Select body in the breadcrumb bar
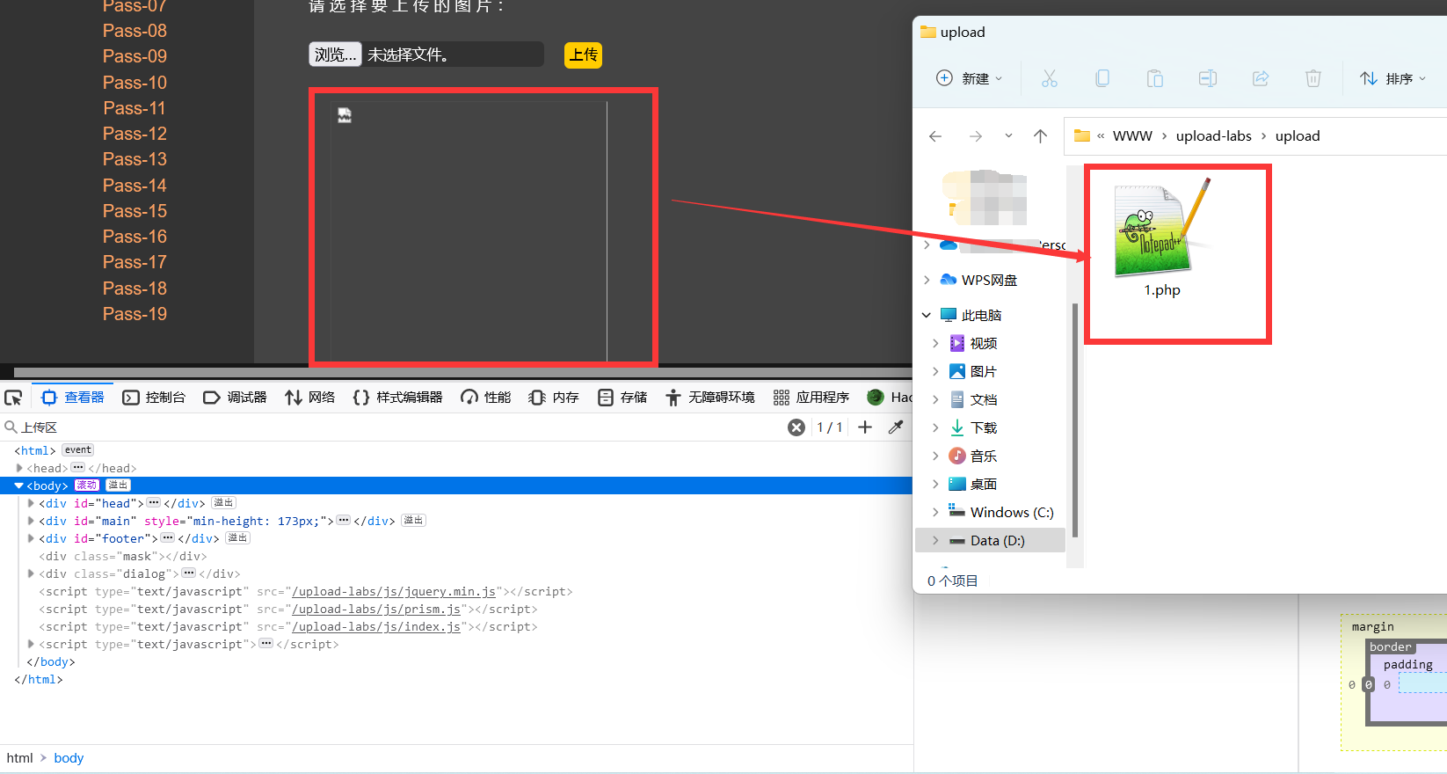 click(69, 758)
